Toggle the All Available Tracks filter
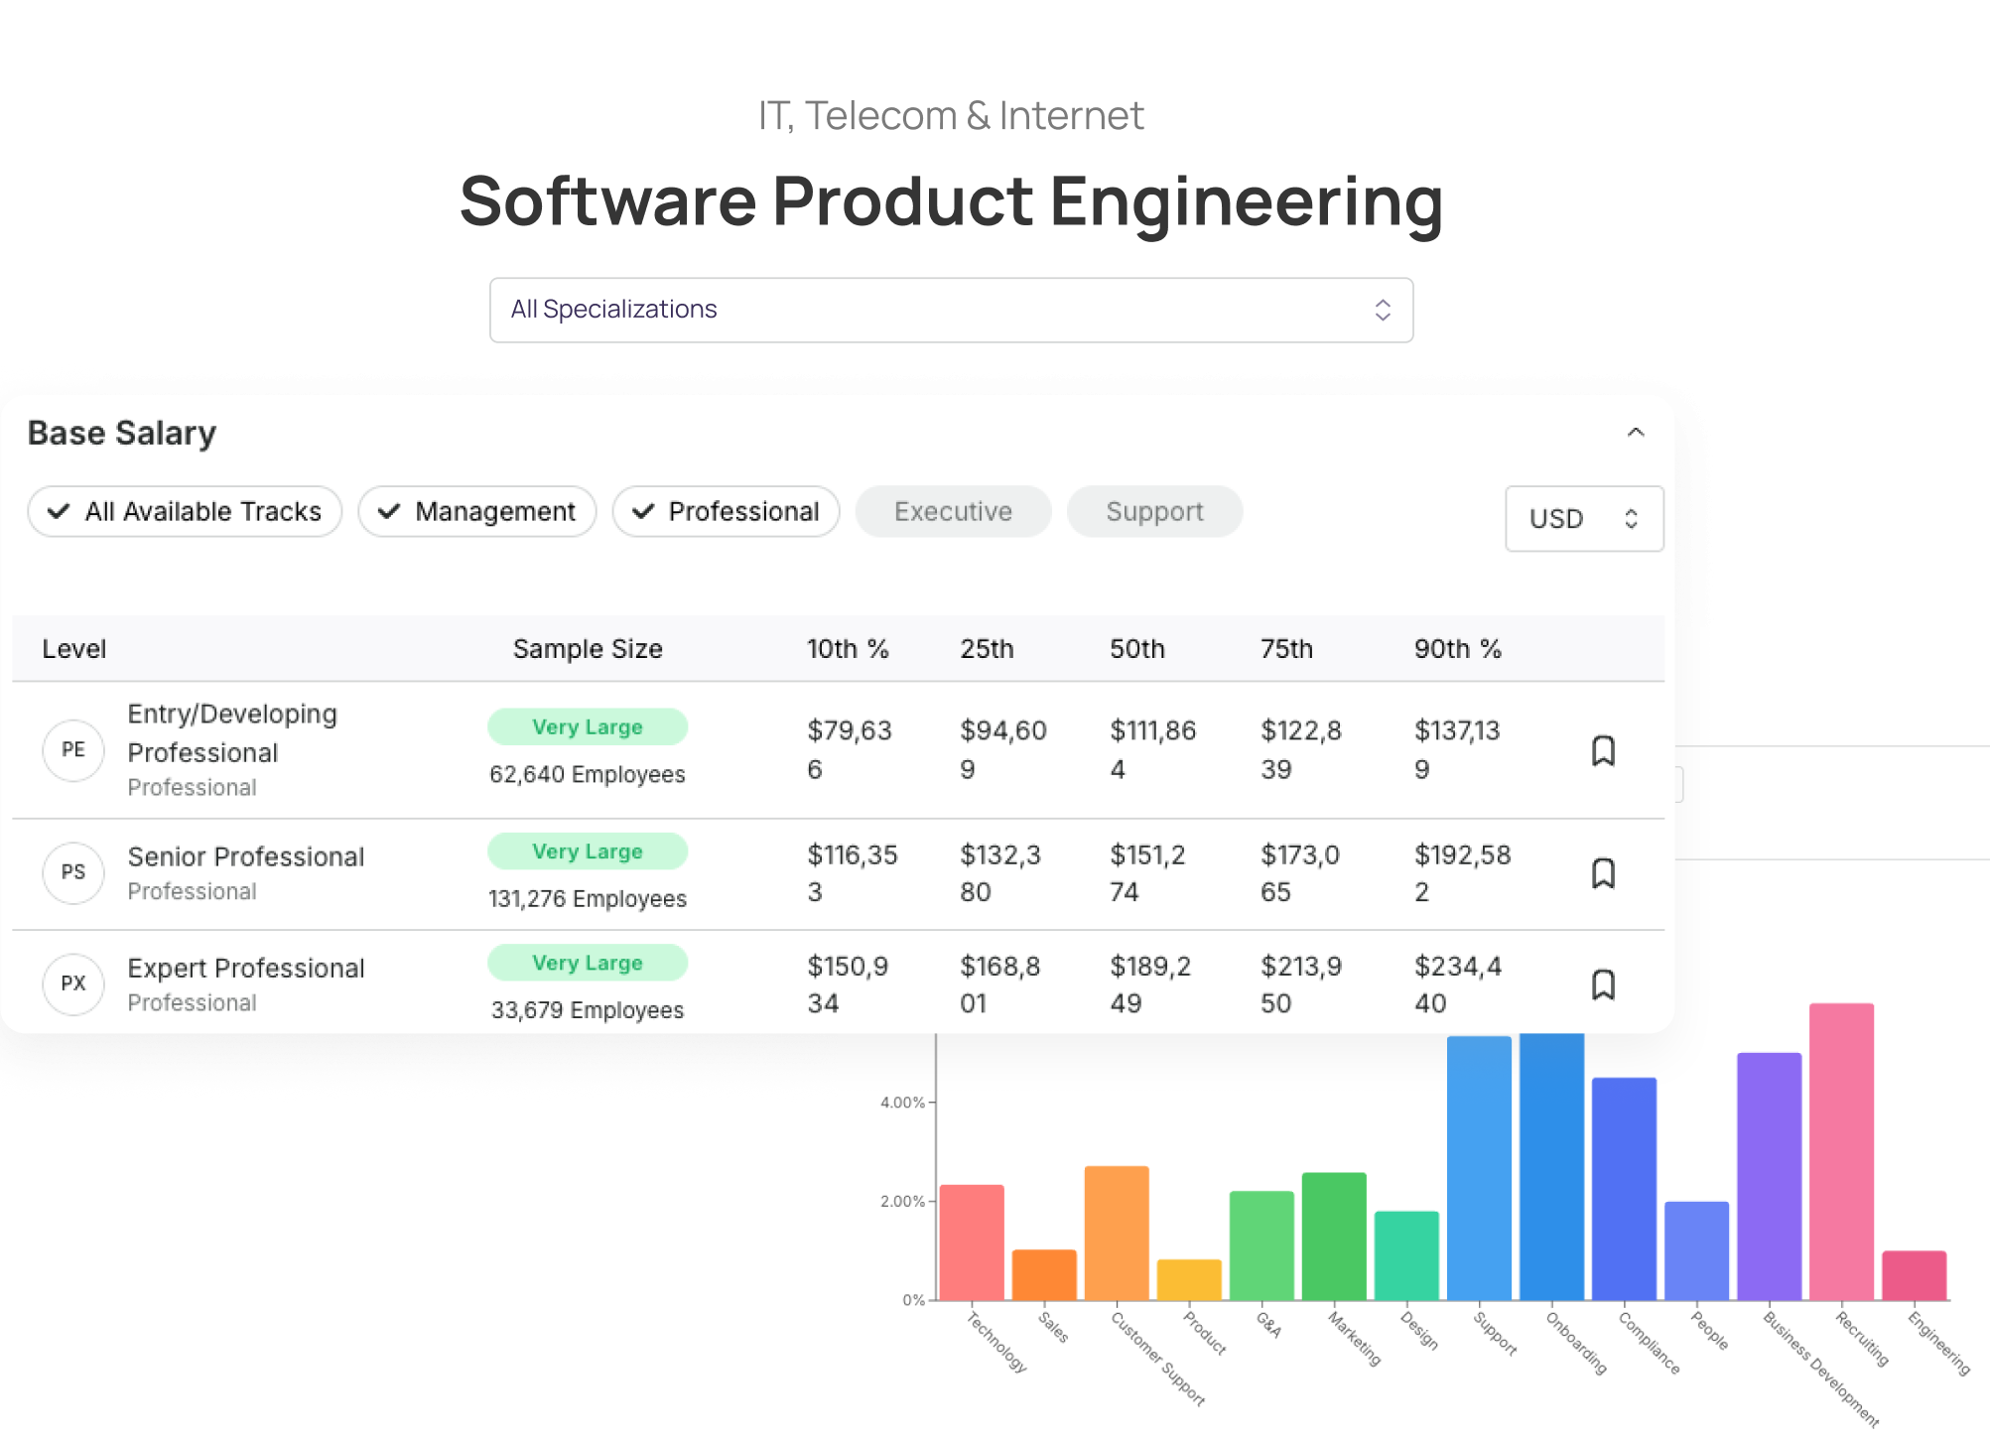The width and height of the screenshot is (1991, 1440). (x=185, y=511)
